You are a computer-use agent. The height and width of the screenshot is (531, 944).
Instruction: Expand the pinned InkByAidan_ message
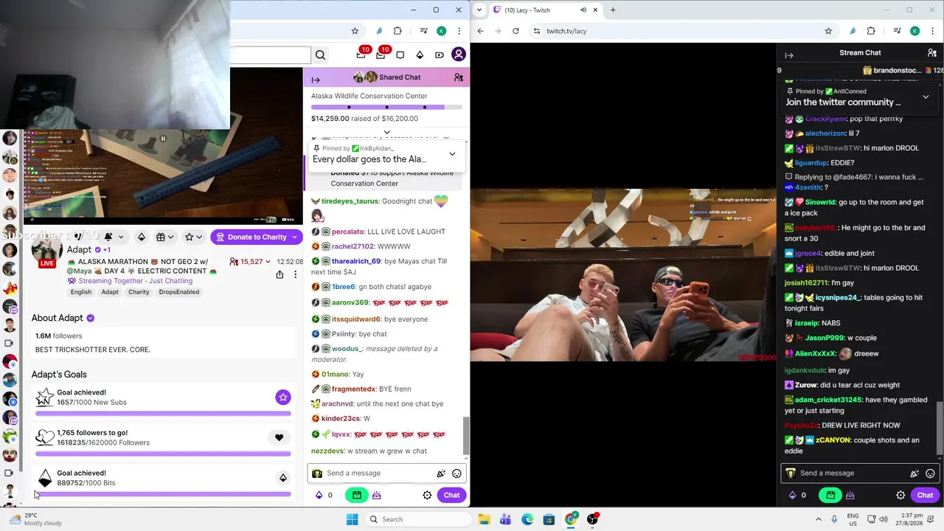point(452,154)
